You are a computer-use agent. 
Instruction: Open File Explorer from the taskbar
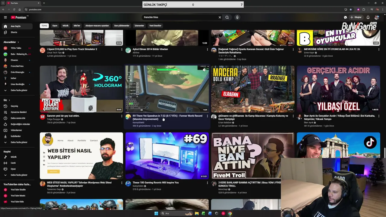click(x=197, y=213)
